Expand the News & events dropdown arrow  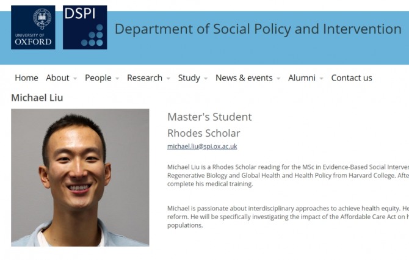pos(278,79)
